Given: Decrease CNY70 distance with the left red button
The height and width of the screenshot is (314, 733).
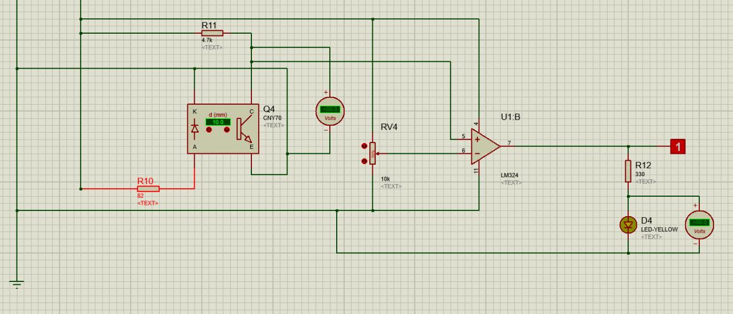Looking at the screenshot, I should click(209, 130).
